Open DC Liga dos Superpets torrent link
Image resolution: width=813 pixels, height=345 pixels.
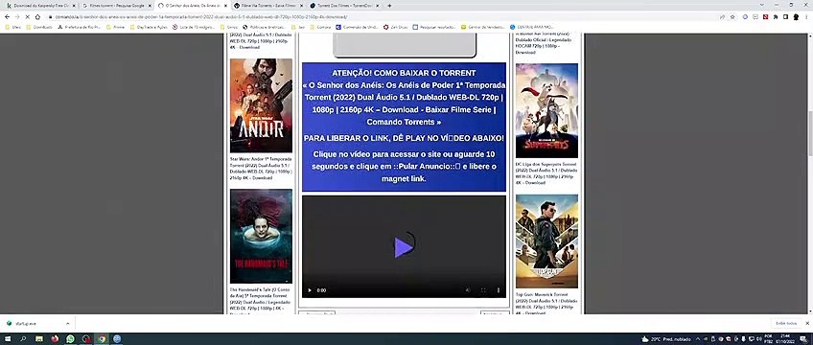pos(546,173)
